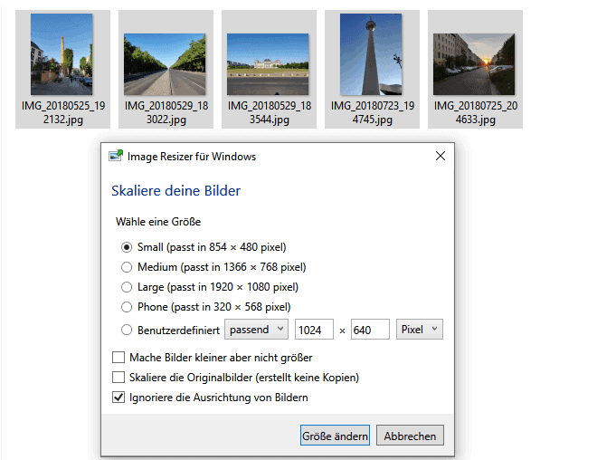Enable 'Mache Bilder kleiner aber nicht größer'
597x460 pixels.
(118, 357)
